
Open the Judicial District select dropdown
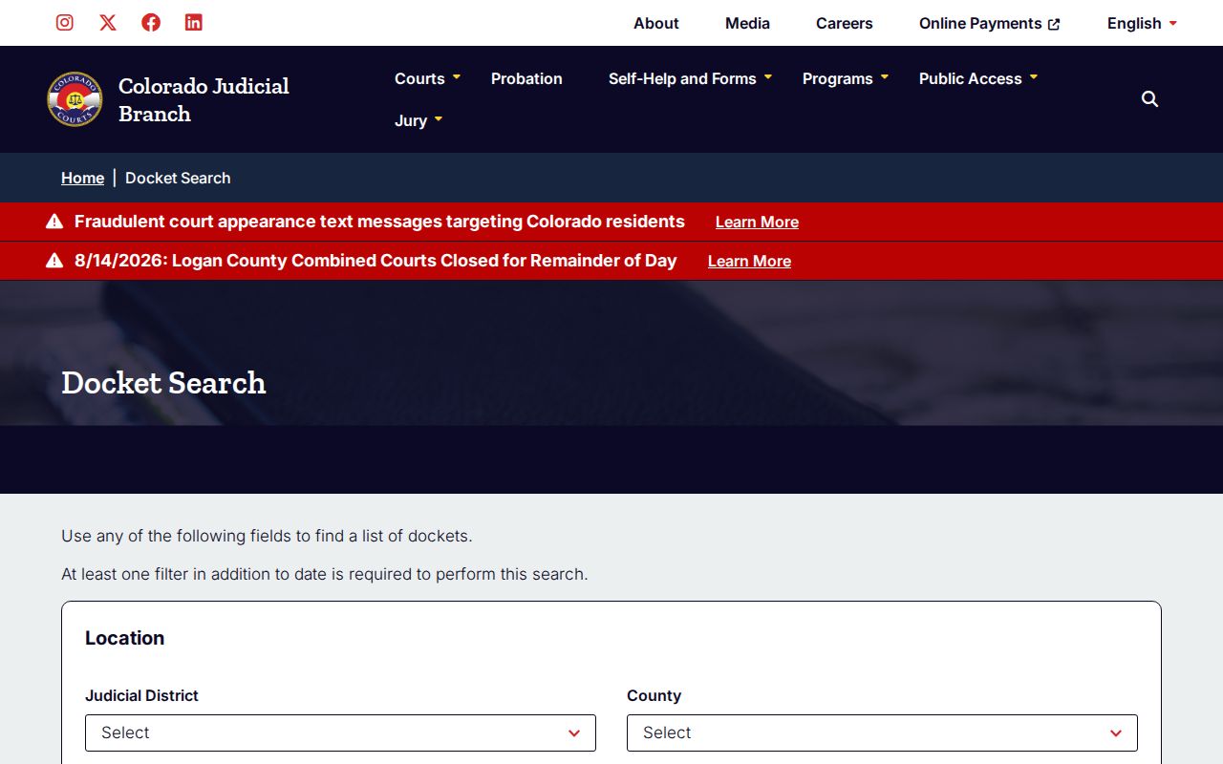(x=340, y=732)
